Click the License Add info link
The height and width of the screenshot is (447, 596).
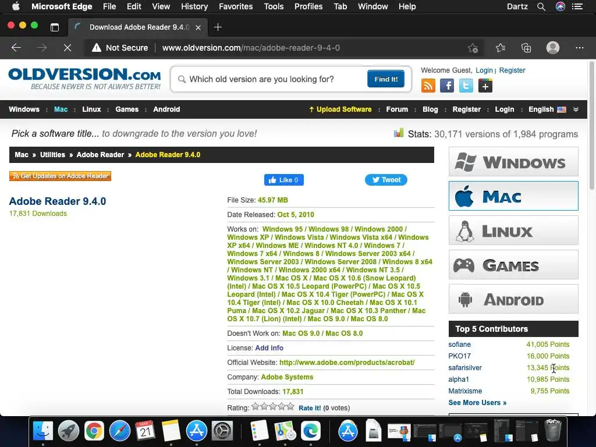click(269, 348)
